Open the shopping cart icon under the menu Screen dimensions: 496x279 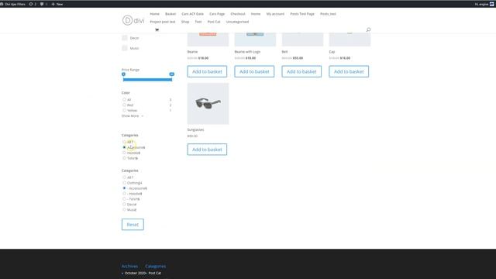tap(157, 29)
